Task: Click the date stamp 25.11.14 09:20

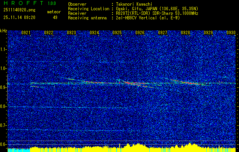Action: coord(19,17)
